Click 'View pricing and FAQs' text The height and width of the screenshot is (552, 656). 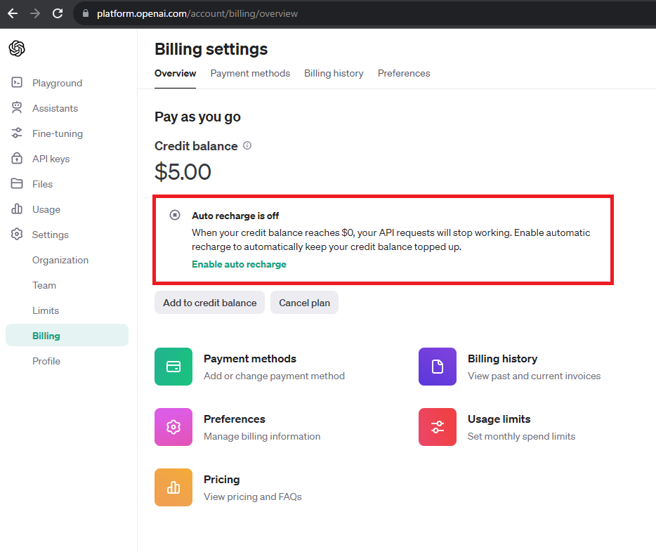(x=253, y=497)
